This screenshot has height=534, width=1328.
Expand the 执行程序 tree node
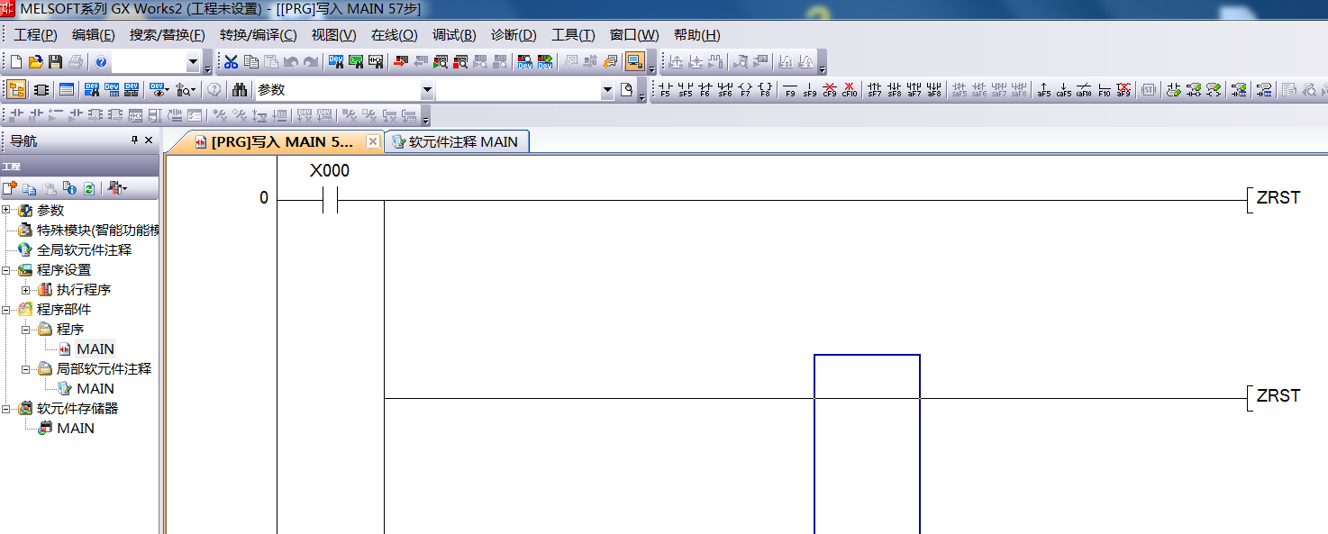coord(26,290)
